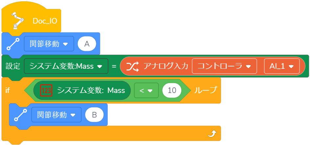Click the value 10 input field

tap(172, 90)
